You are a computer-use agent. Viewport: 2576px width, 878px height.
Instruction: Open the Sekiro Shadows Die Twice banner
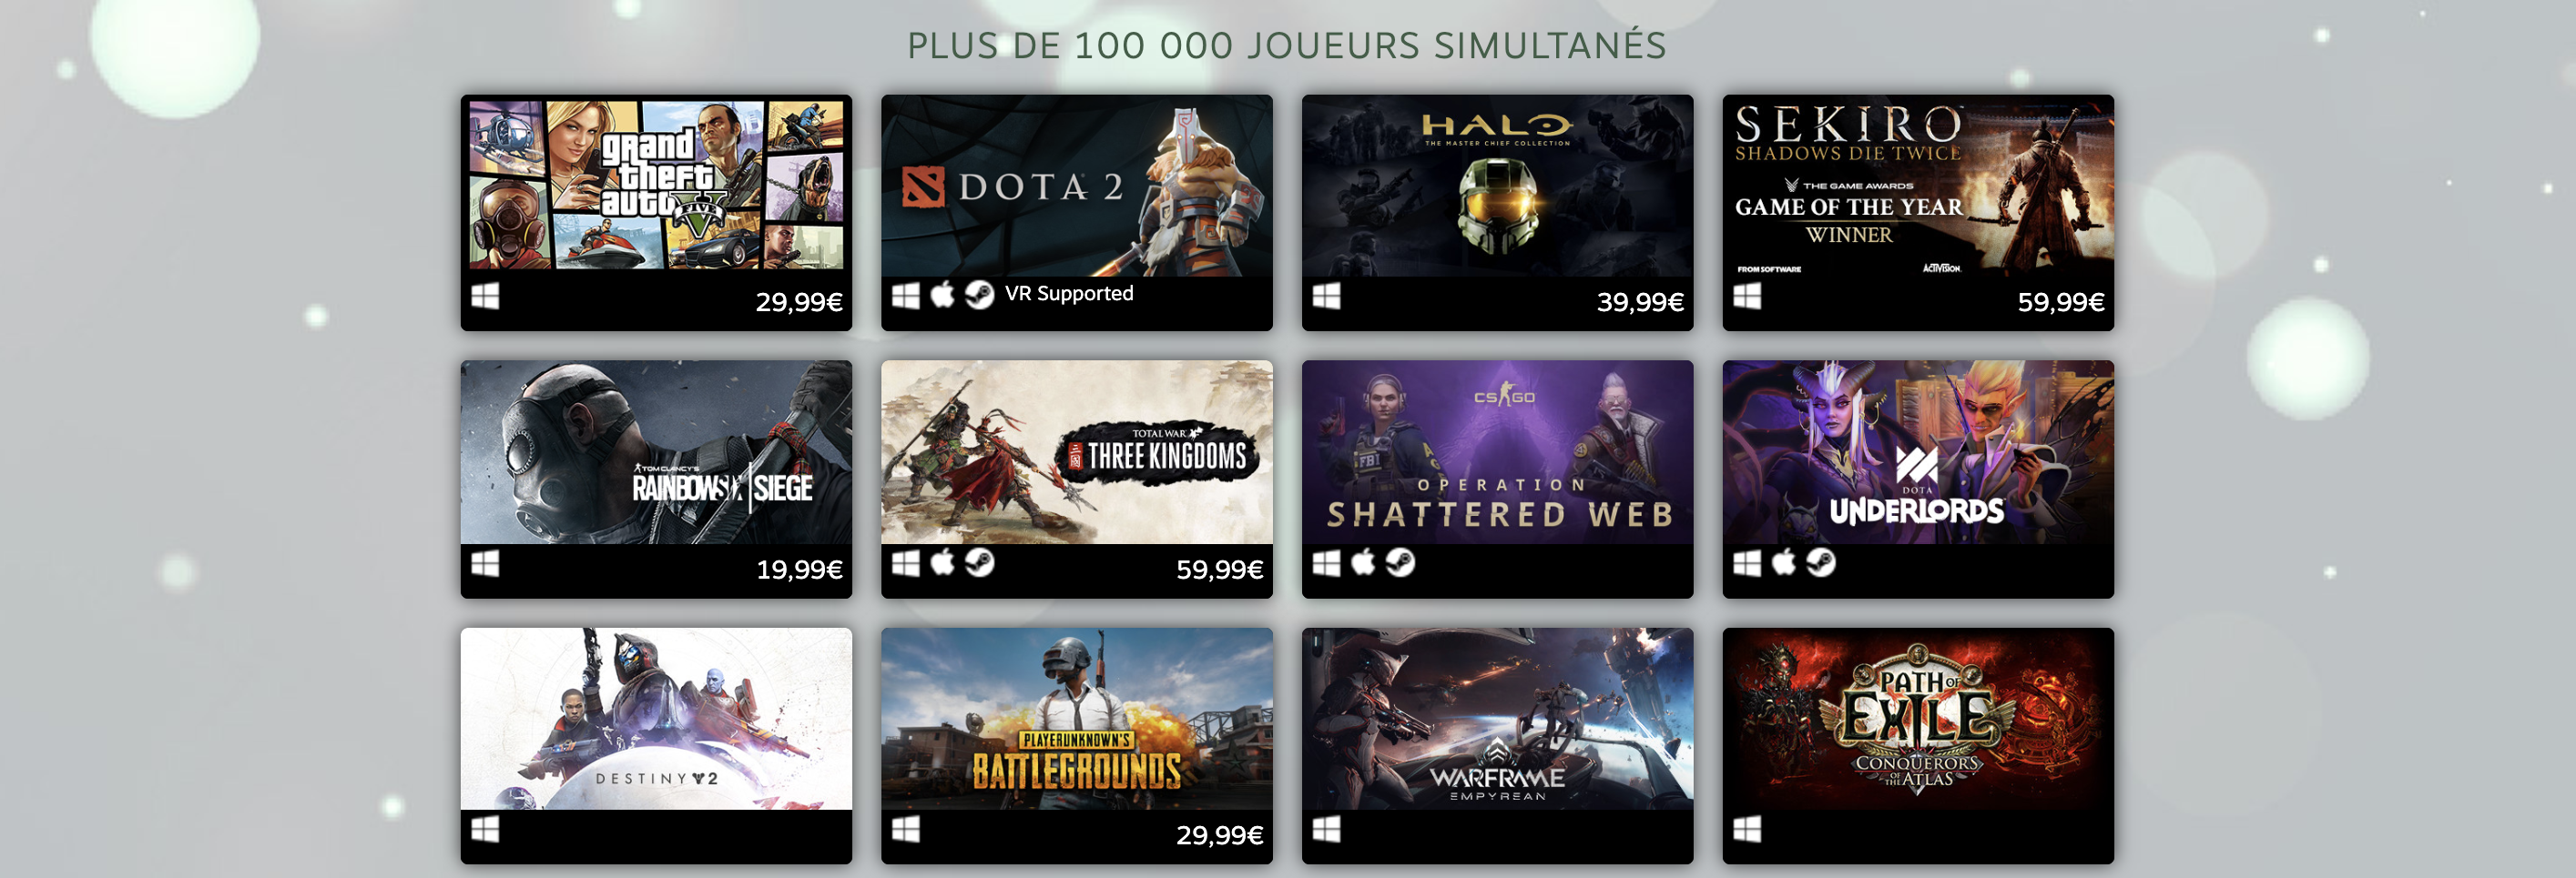click(x=1918, y=185)
